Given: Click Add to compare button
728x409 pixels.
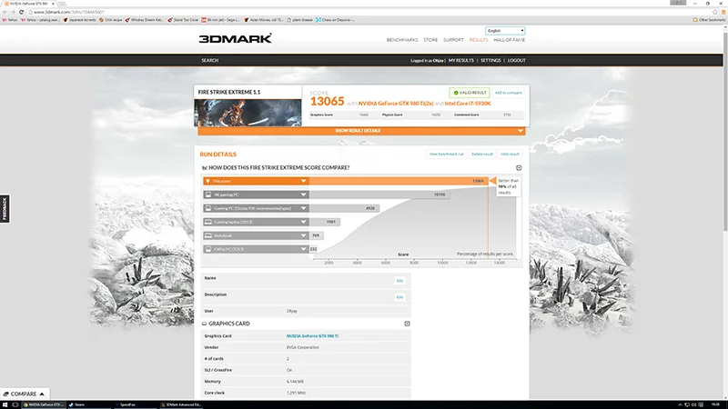Looking at the screenshot, I should [508, 93].
